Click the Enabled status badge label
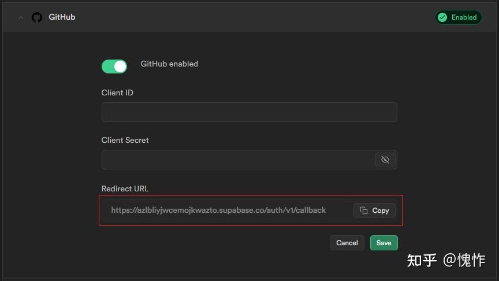Viewport: 499px width, 281px height. pyautogui.click(x=464, y=17)
